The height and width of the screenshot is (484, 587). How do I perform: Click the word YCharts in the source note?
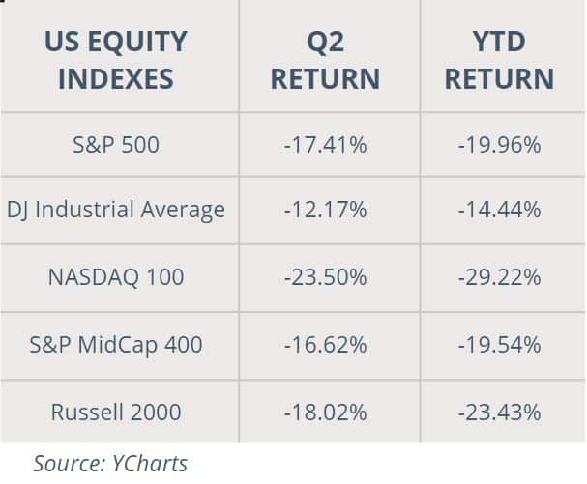(x=150, y=464)
